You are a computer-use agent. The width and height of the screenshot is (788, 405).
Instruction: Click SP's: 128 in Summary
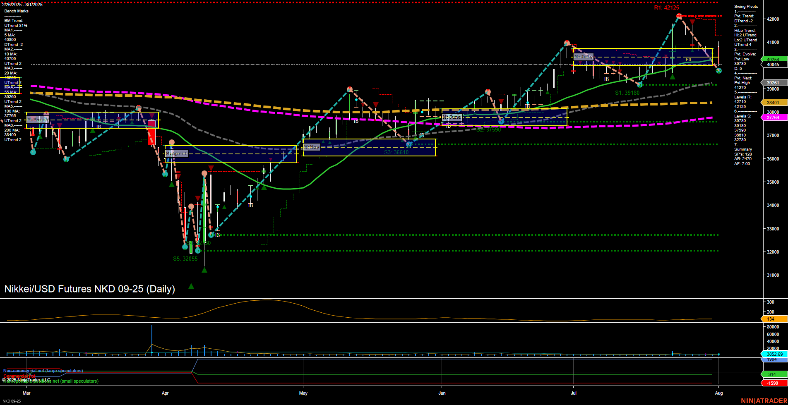click(x=743, y=154)
